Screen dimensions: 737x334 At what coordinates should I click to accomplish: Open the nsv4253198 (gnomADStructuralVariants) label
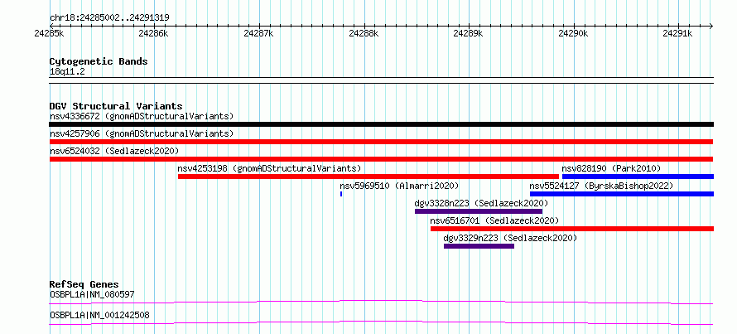pos(269,168)
